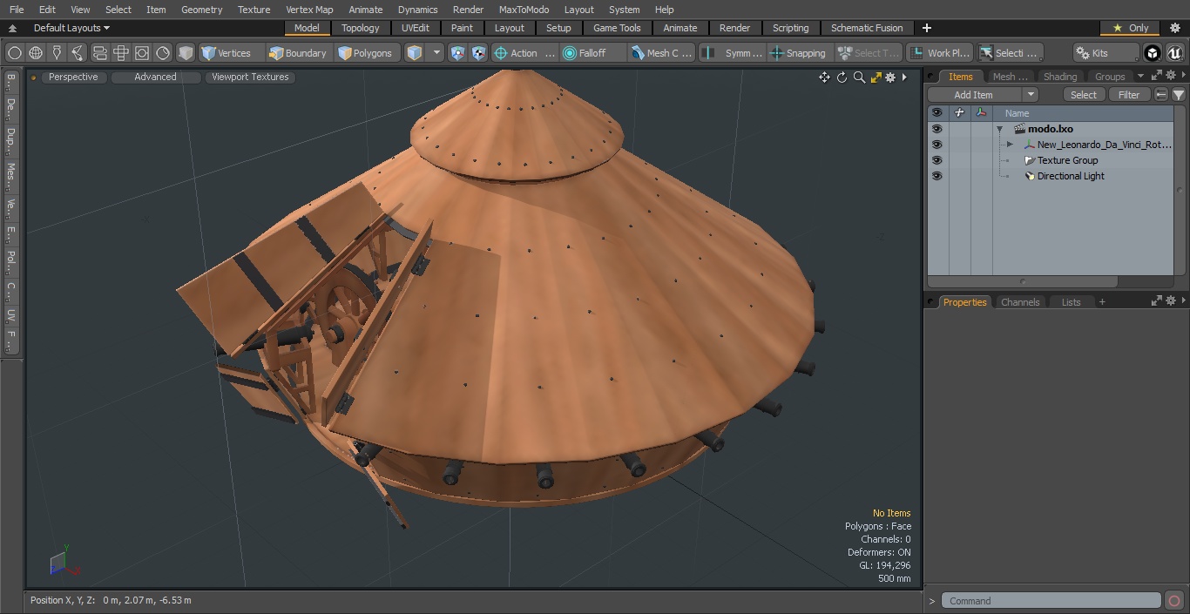Toggle visibility of Directional Light
The image size is (1190, 614).
pyautogui.click(x=936, y=176)
